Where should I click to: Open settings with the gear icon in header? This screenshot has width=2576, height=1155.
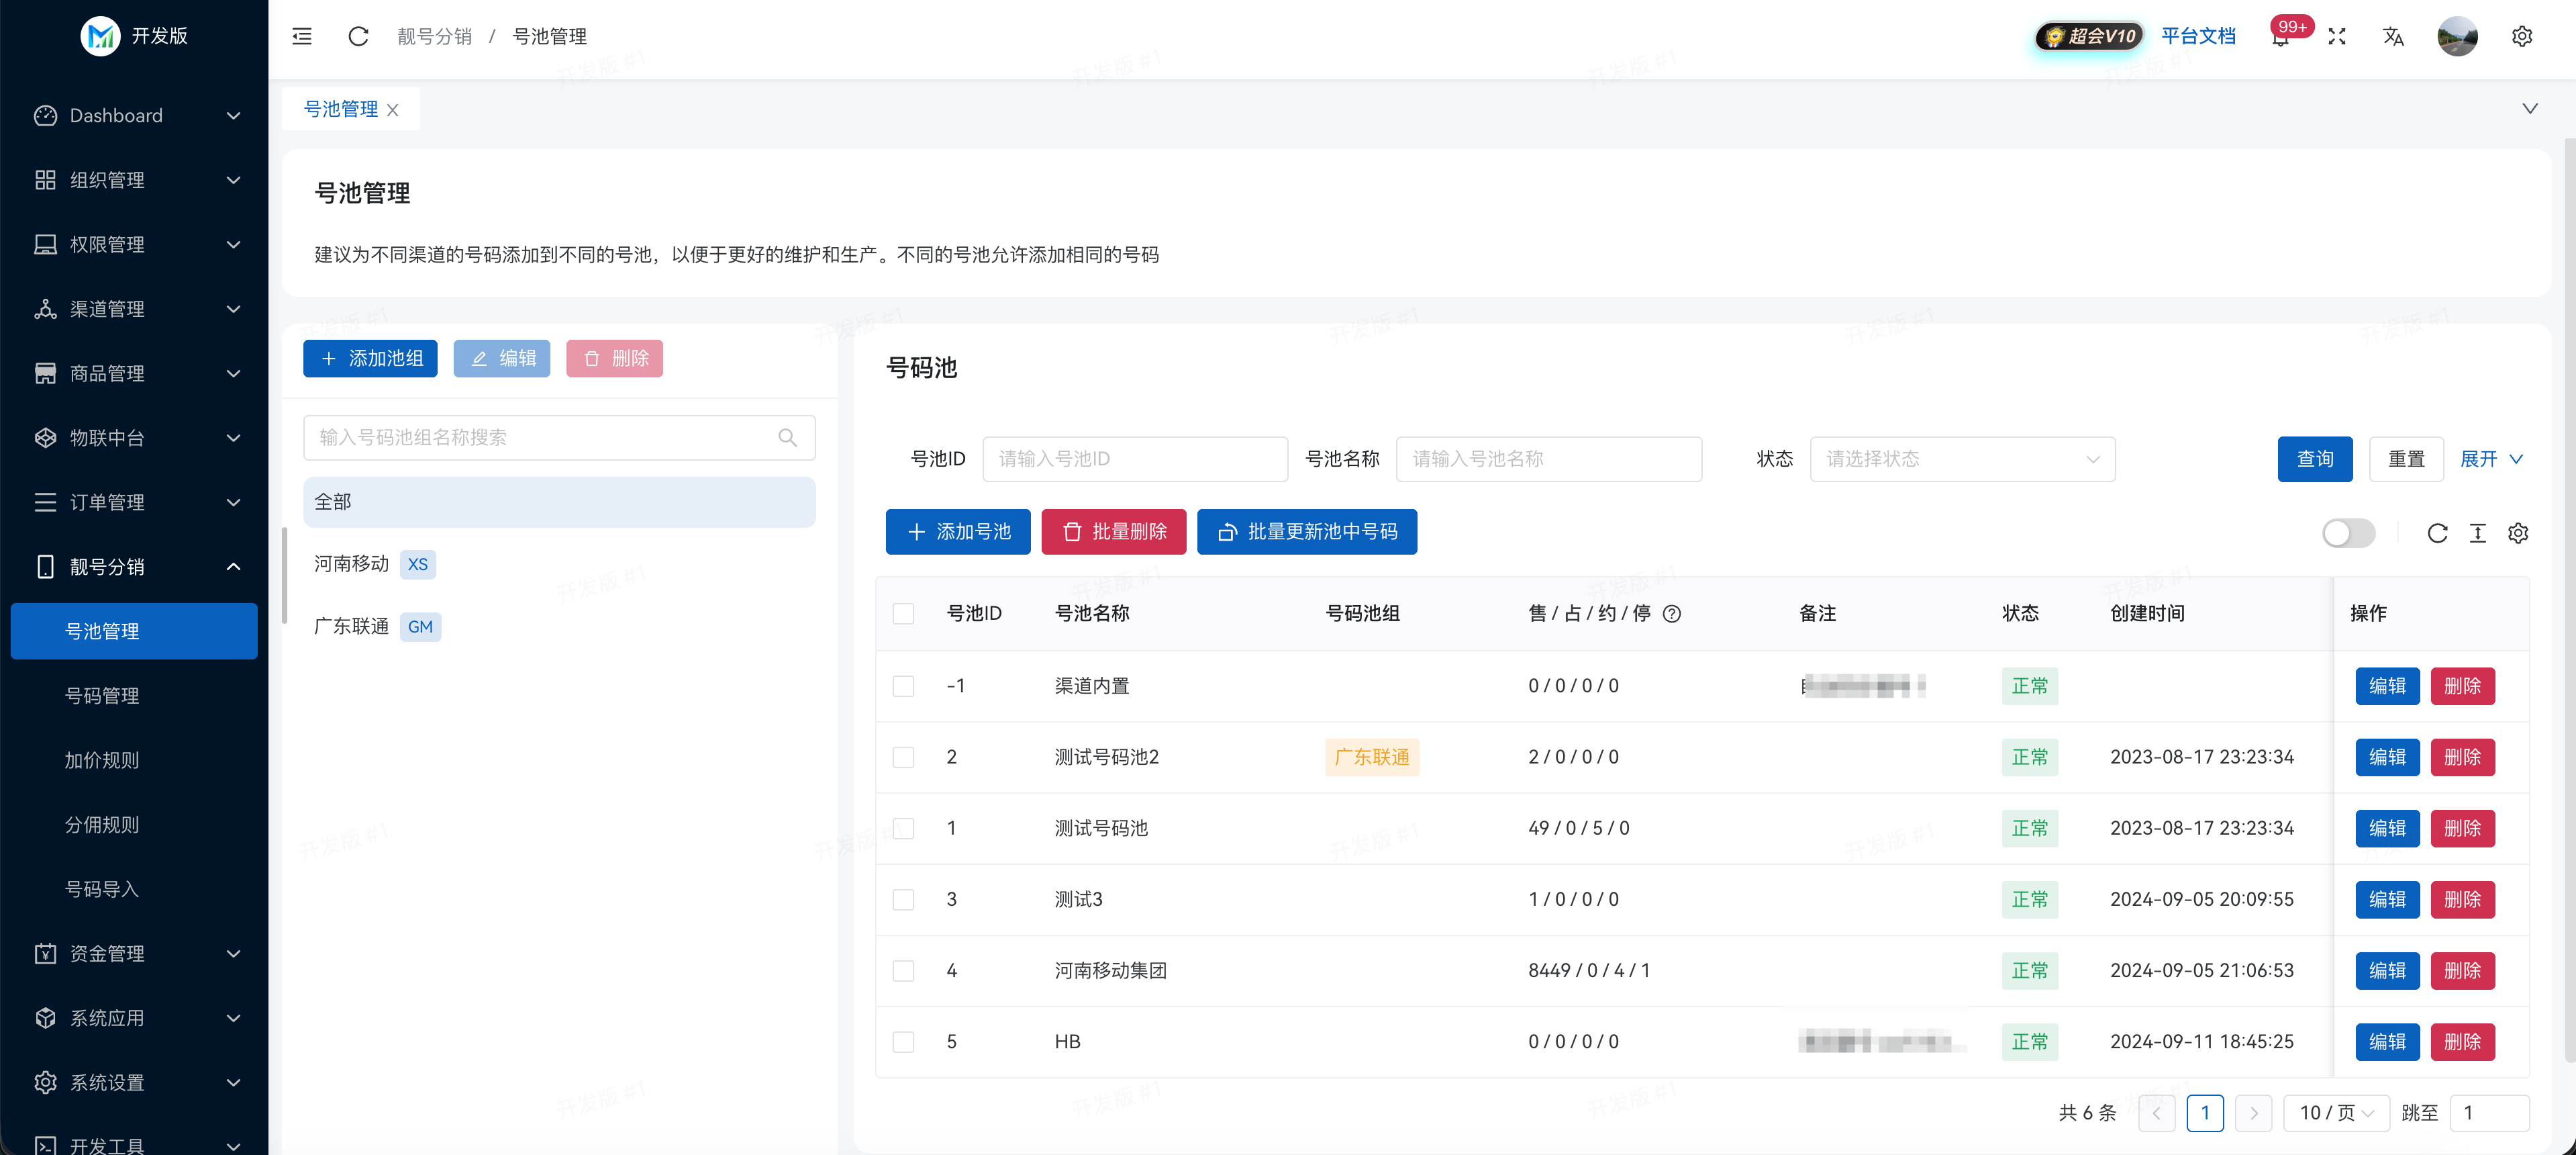2522,37
